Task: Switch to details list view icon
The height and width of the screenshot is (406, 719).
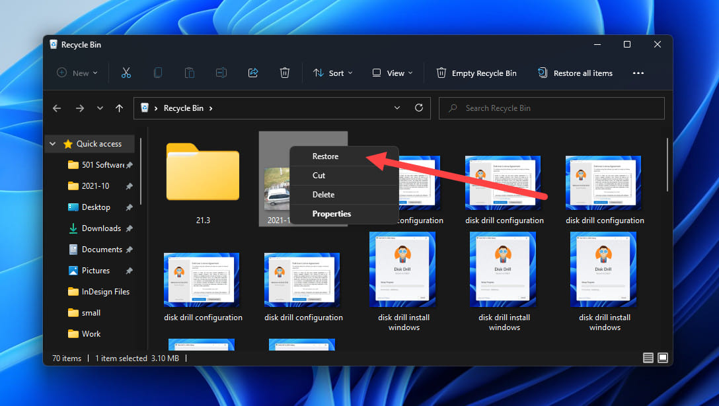Action: coord(648,358)
